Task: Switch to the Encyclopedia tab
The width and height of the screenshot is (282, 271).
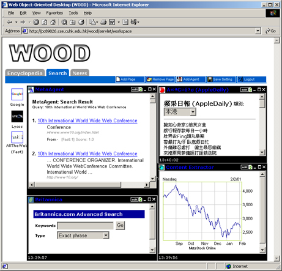Action: (x=25, y=73)
